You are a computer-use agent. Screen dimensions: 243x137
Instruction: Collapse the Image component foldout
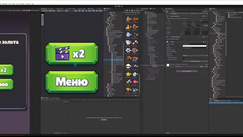(x=166, y=42)
